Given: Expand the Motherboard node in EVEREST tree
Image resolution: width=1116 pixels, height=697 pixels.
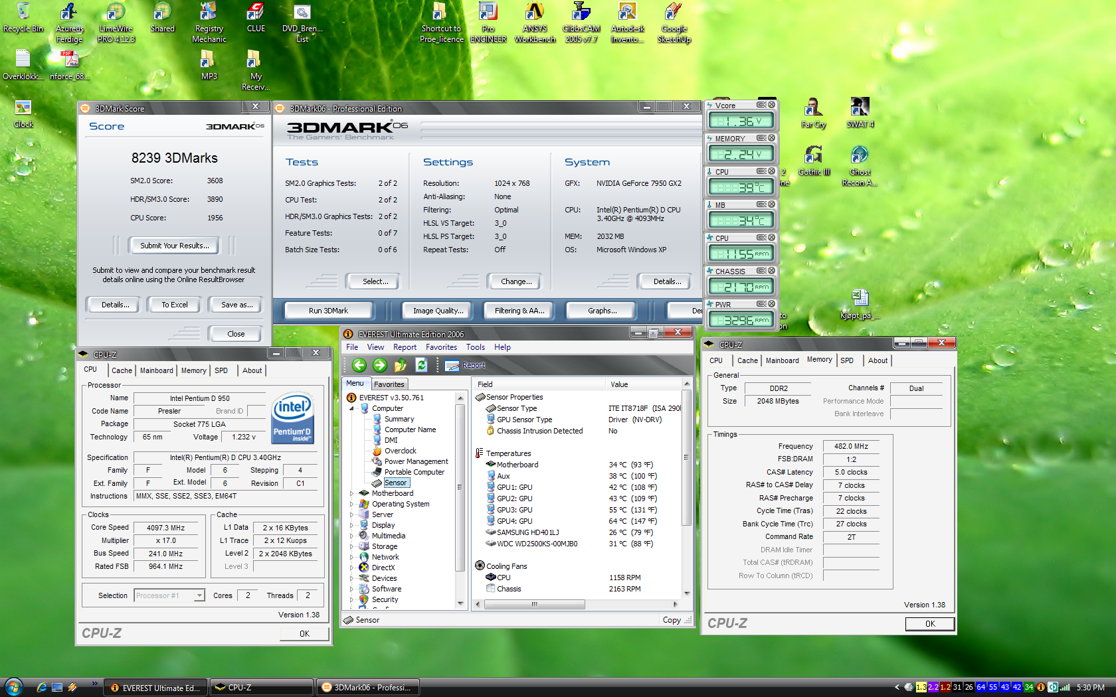Looking at the screenshot, I should point(352,493).
